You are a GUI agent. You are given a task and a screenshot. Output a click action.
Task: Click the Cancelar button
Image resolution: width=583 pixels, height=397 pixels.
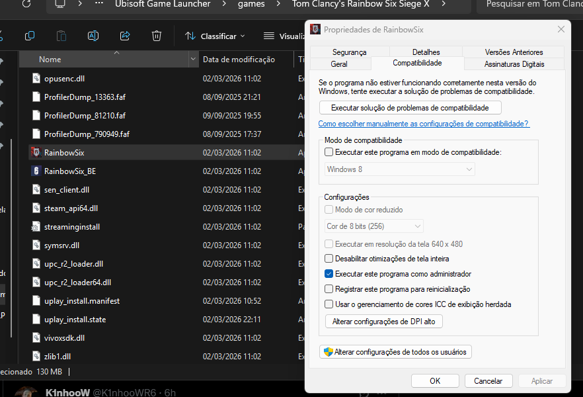click(x=488, y=381)
